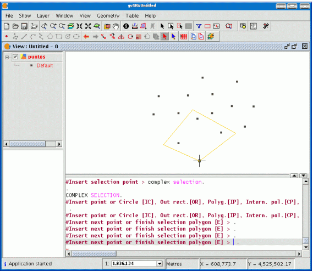Click the Save project disk icon
This screenshot has height=272, width=313.
pyautogui.click(x=24, y=26)
